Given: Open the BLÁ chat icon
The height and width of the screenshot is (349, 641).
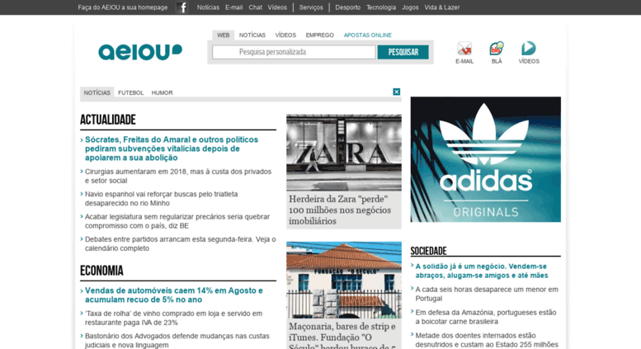Looking at the screenshot, I should (x=497, y=49).
